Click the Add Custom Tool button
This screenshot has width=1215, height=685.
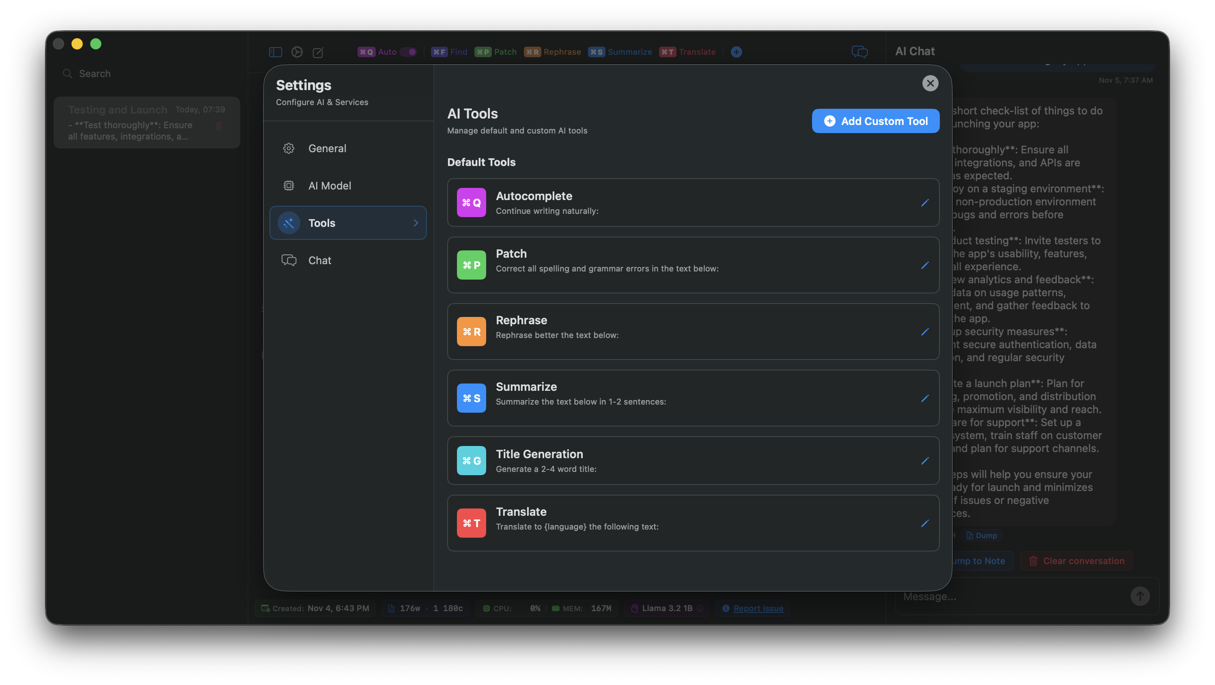tap(875, 121)
